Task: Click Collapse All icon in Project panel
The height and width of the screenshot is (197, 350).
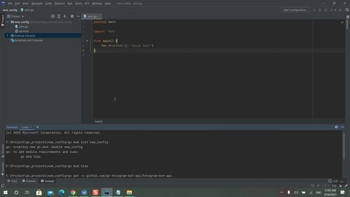Action: pyautogui.click(x=65, y=16)
